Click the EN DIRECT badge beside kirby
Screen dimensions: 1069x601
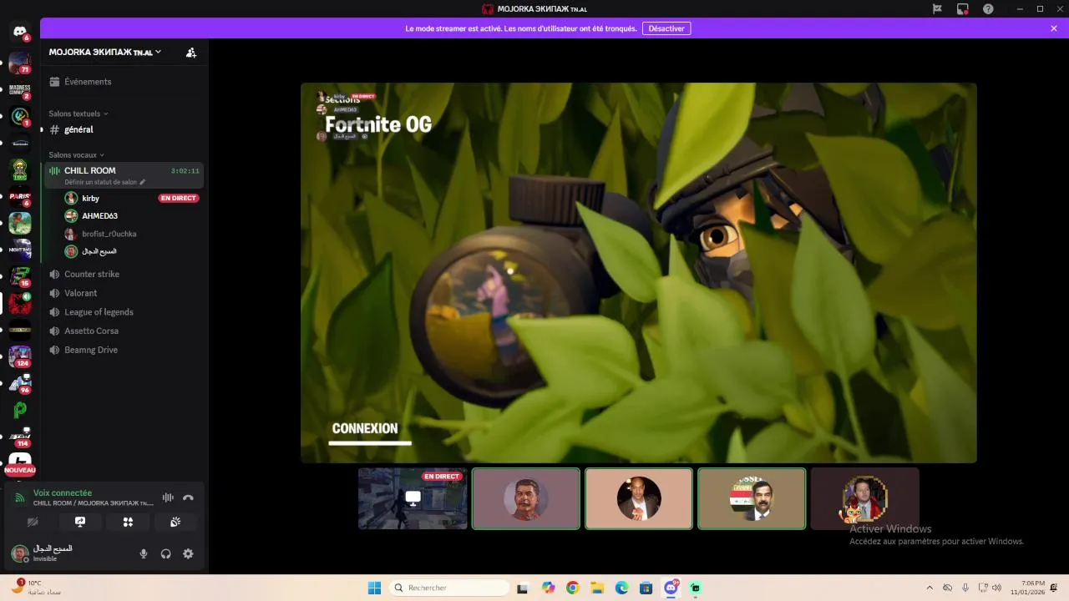tap(179, 198)
